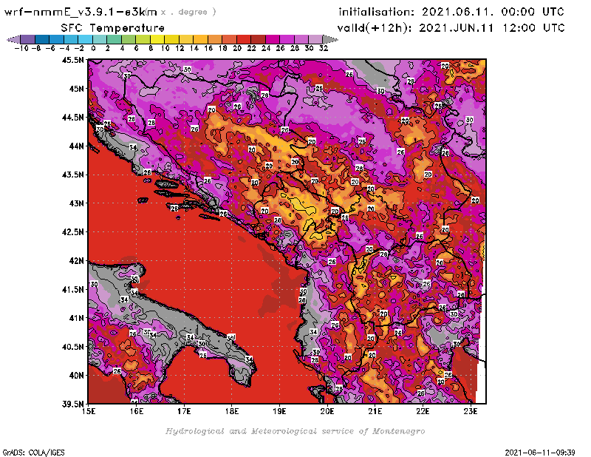Click the legend value '0'
Viewport: 591px width, 457px height.
click(x=93, y=48)
